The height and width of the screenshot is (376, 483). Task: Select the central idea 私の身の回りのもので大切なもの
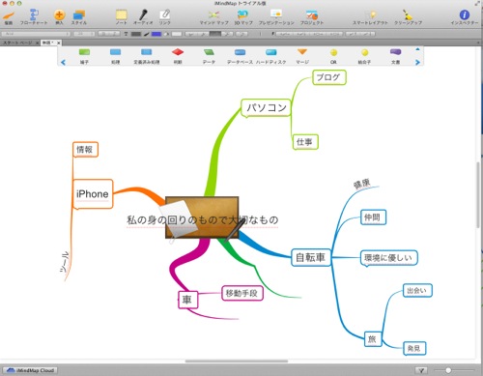[202, 220]
